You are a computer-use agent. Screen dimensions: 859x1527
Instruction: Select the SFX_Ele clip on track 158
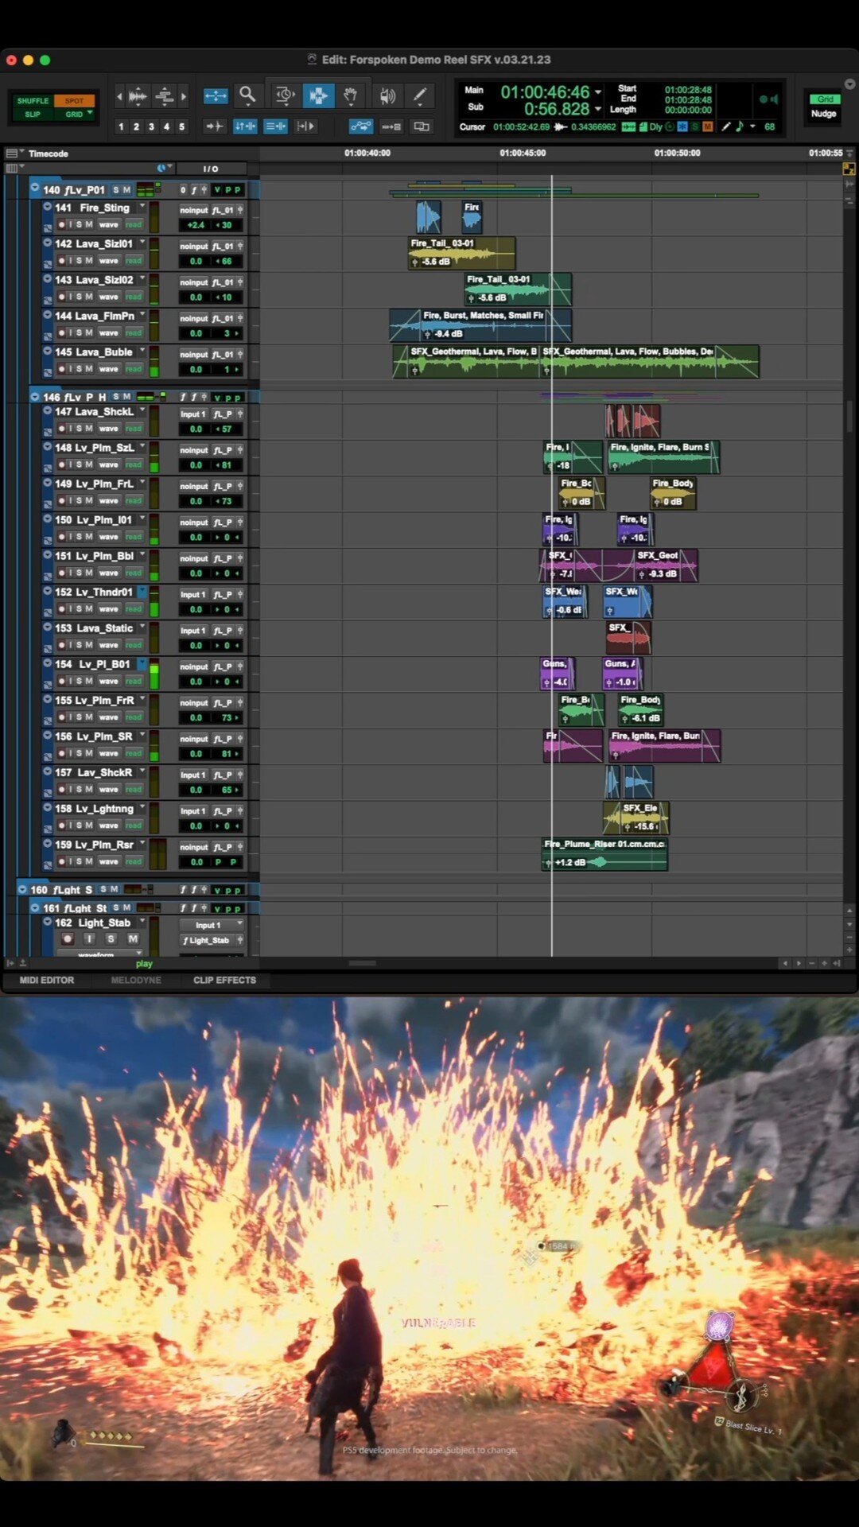[636, 818]
